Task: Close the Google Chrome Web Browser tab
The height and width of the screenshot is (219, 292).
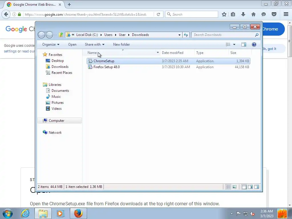Action: click(60, 5)
